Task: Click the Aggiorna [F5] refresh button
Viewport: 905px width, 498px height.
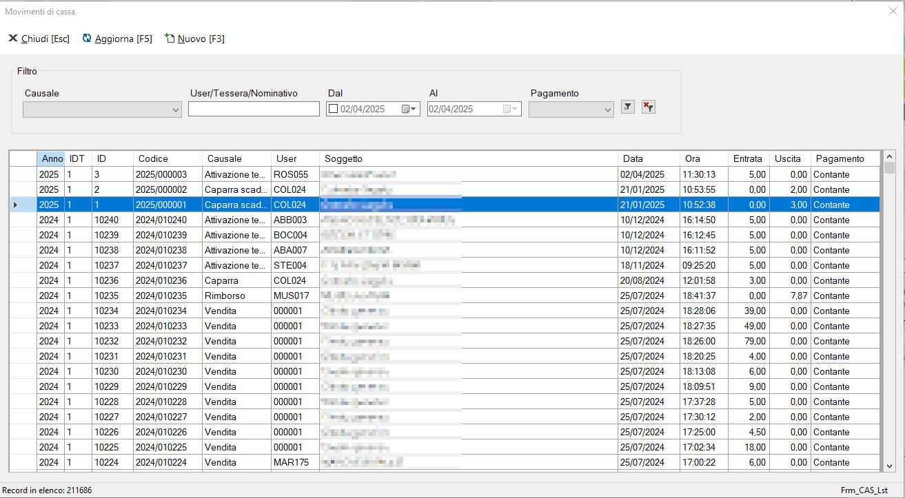Action: (x=117, y=39)
